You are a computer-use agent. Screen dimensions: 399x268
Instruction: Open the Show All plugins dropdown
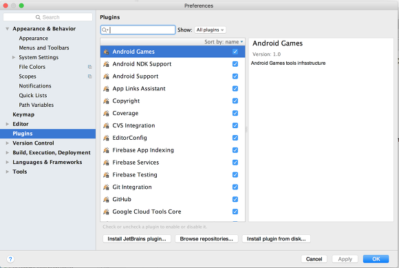[x=210, y=30]
